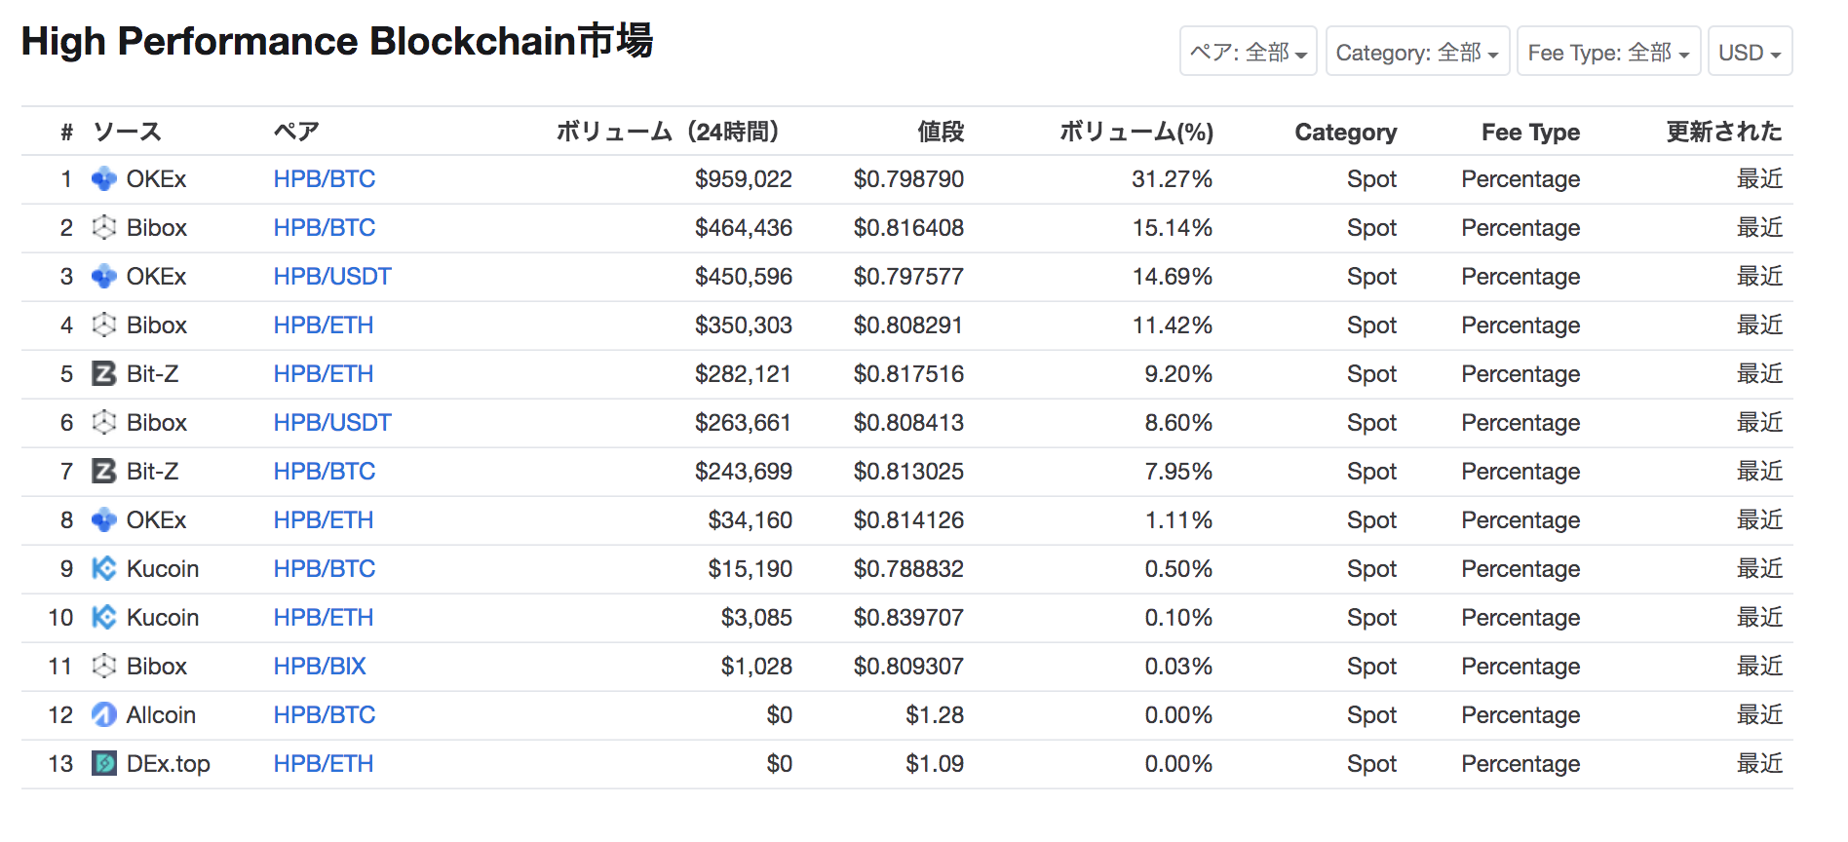Click the Kucoin icon in row 10
The image size is (1848, 842).
103,618
